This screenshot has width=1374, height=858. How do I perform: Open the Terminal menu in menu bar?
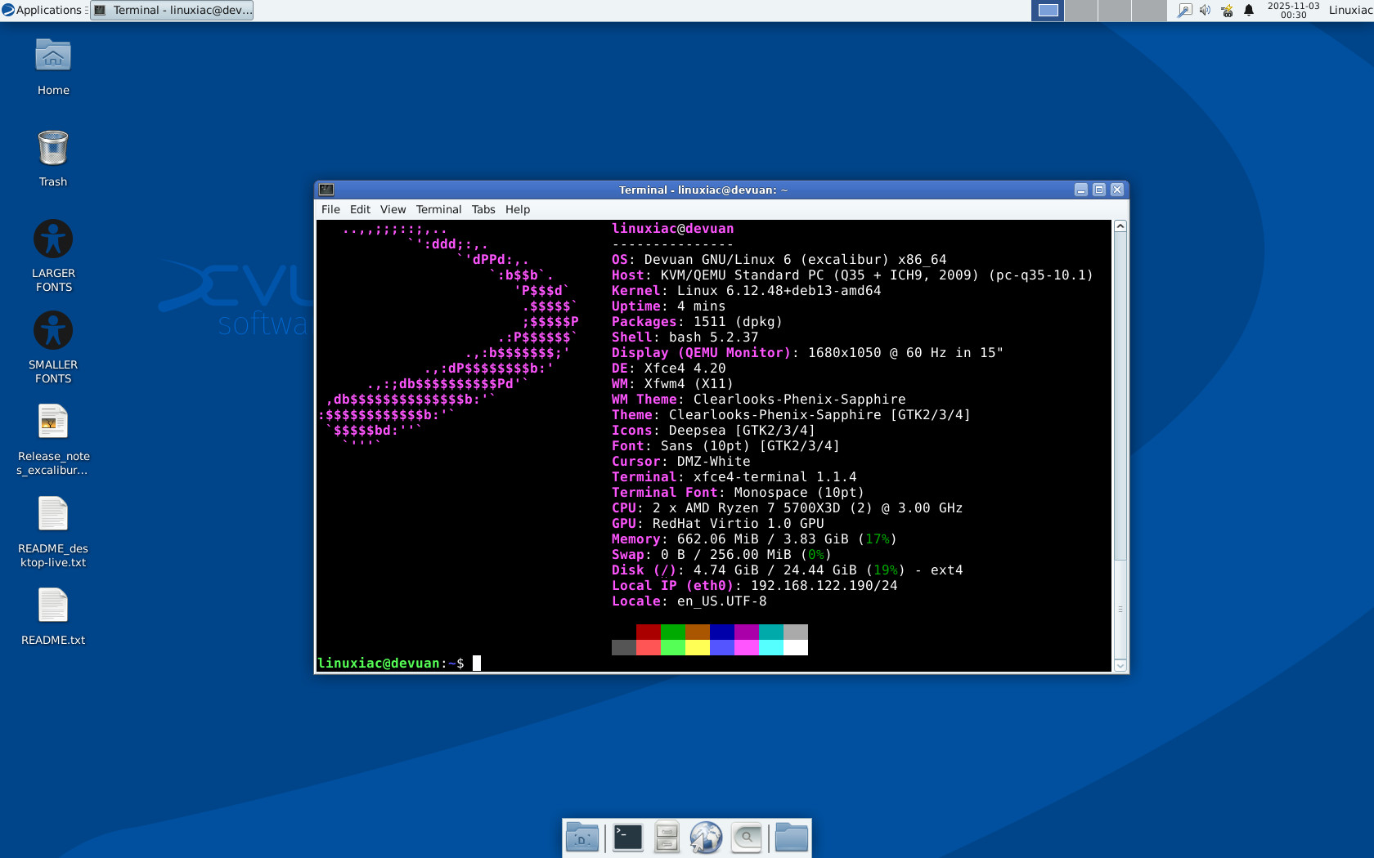pyautogui.click(x=438, y=210)
